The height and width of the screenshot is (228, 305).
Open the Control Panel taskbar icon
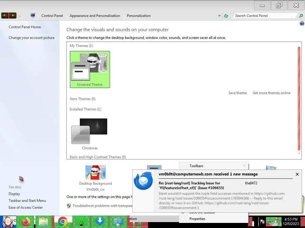point(118,221)
